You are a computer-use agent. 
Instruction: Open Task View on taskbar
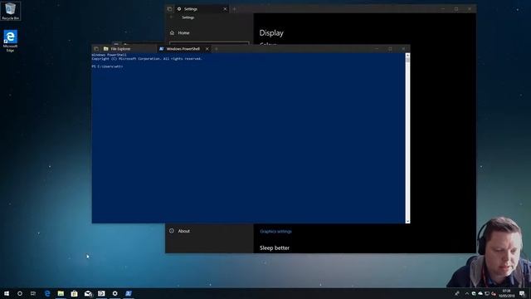[x=33, y=293]
